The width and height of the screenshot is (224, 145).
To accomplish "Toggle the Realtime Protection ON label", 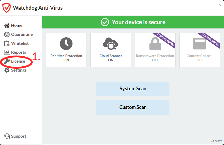I will pos(66,58).
